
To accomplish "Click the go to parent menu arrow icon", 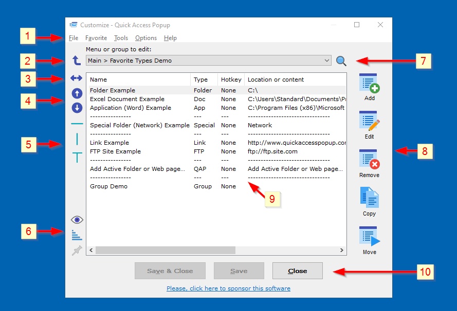I will (x=77, y=61).
